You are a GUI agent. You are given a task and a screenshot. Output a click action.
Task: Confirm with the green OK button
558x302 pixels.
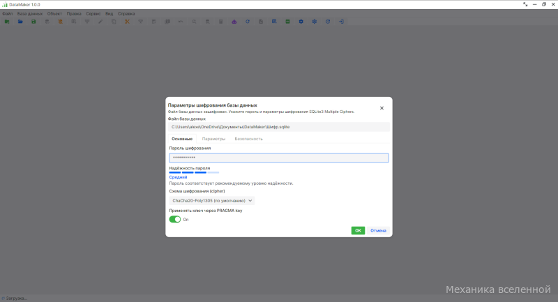point(358,230)
